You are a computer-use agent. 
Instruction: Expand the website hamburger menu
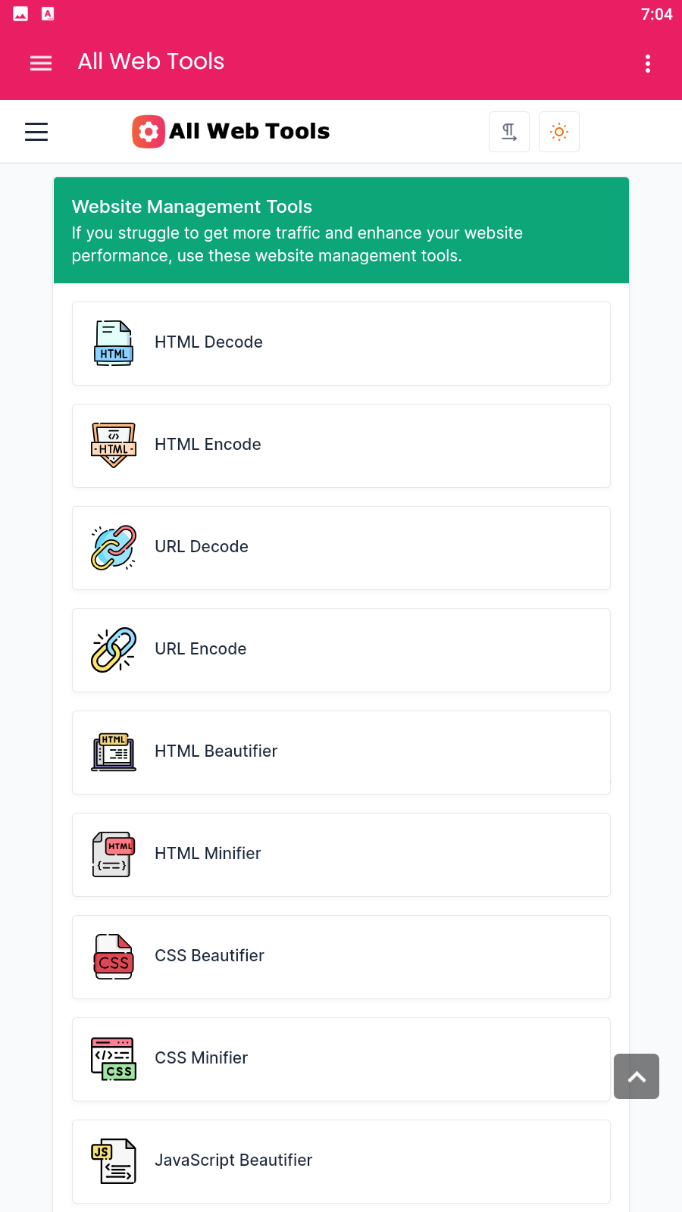(36, 132)
